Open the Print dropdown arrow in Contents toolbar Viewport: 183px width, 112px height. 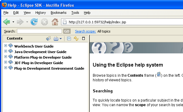coord(61,39)
